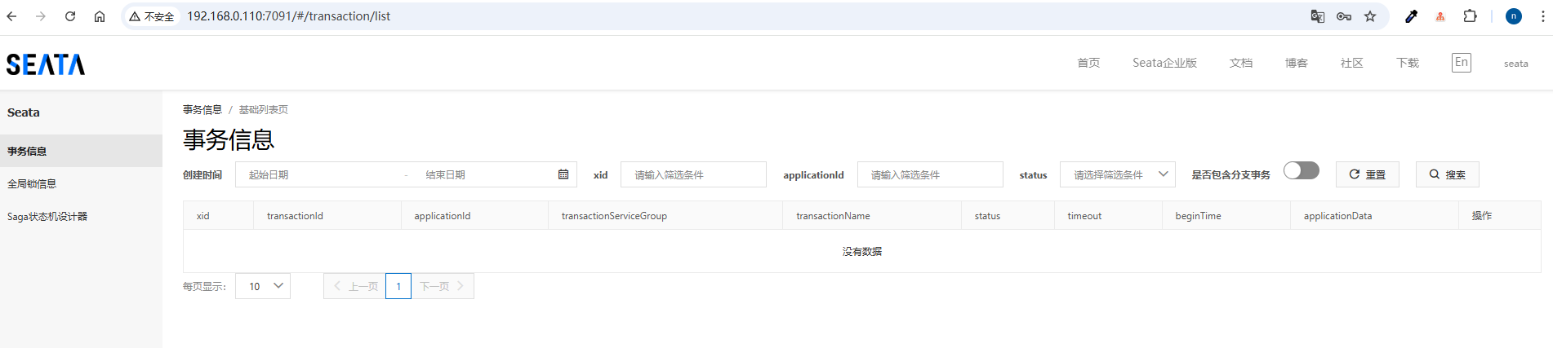1553x348 pixels.
Task: Open Saga状态机设计器 sidebar item
Action: coord(47,217)
